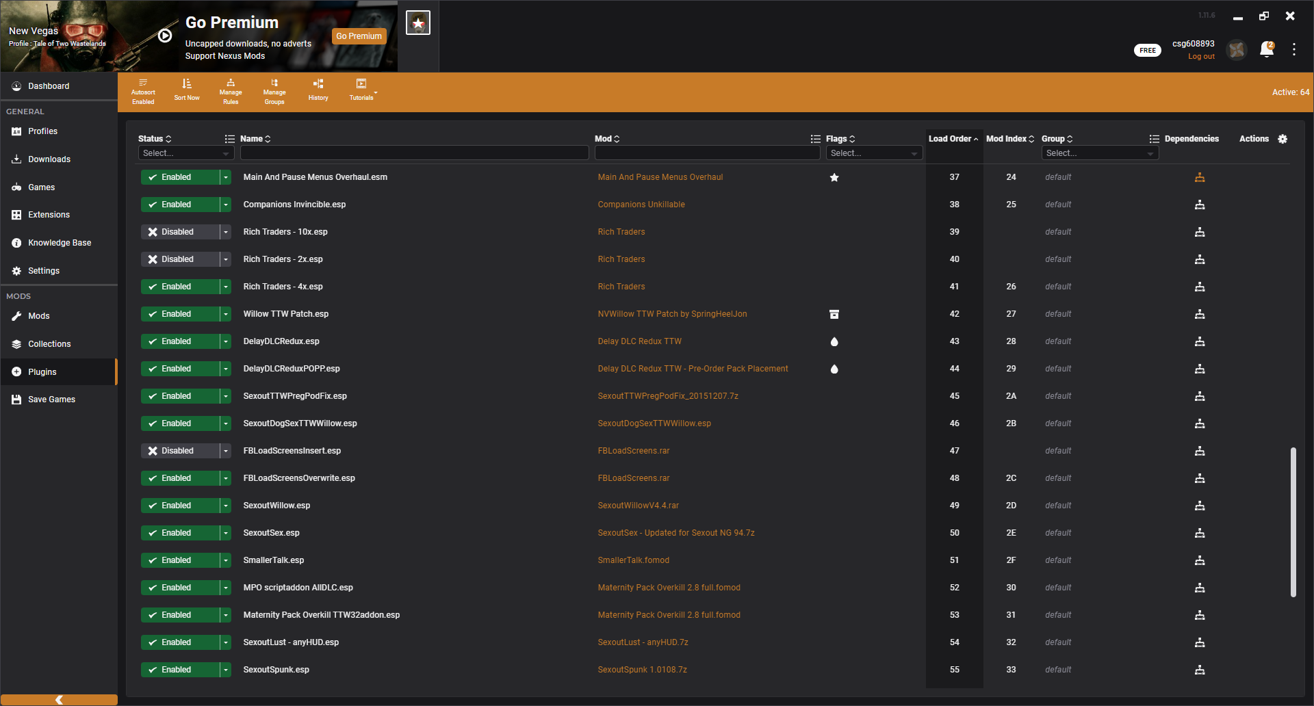This screenshot has width=1314, height=706.
Task: Toggle Enabled status for Companions Invincible.esp
Action: click(x=180, y=205)
